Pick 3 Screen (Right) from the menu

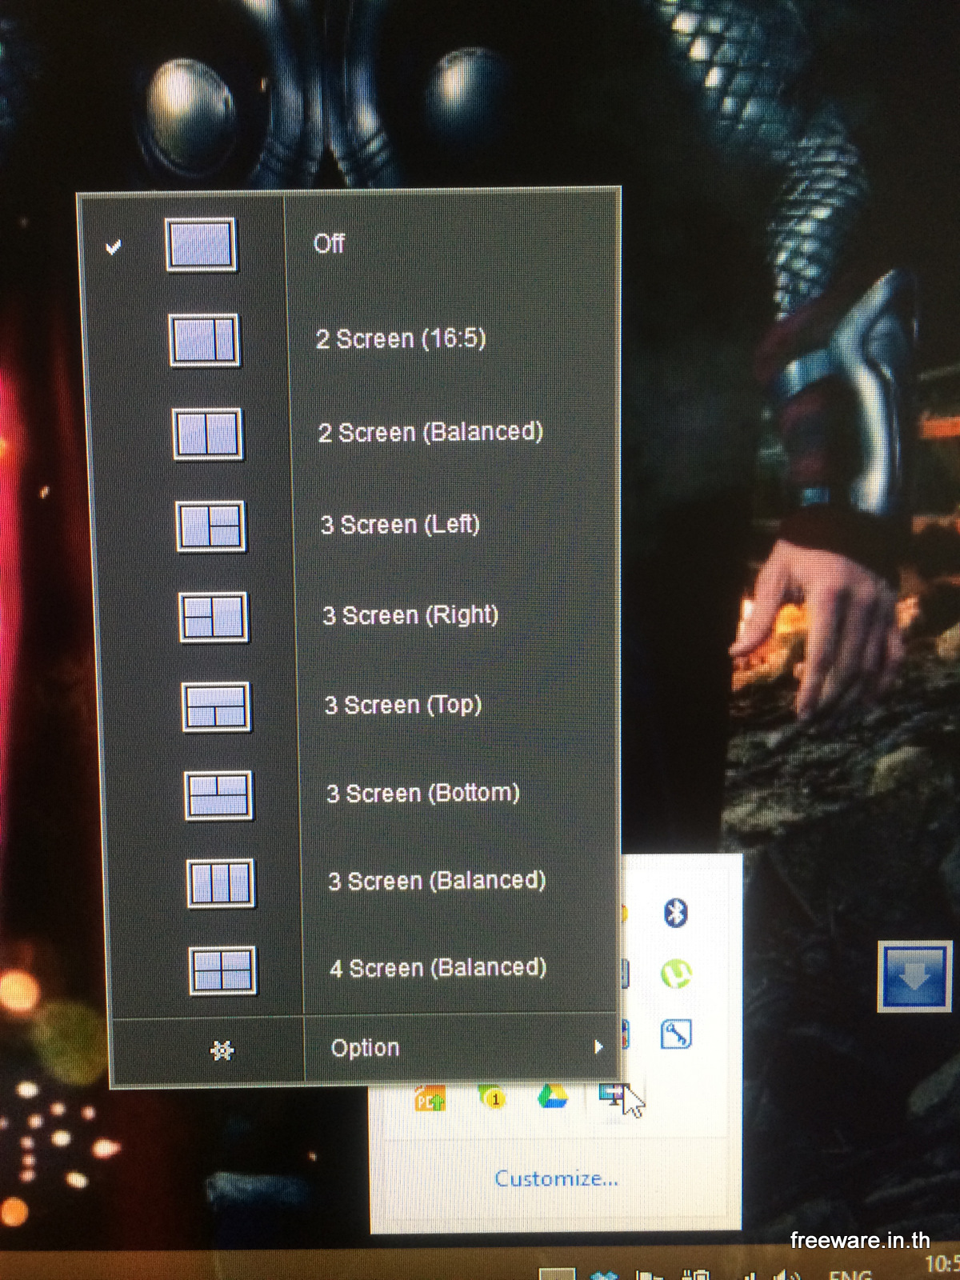[410, 615]
